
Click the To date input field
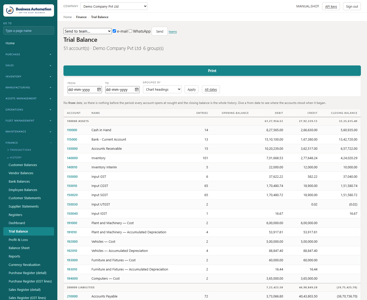pyautogui.click(x=122, y=90)
